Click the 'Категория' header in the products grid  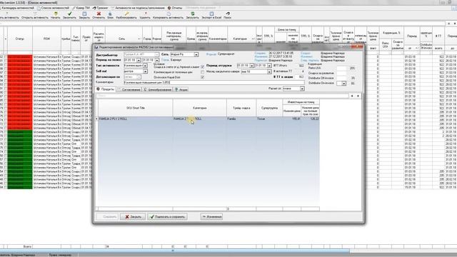[200, 108]
